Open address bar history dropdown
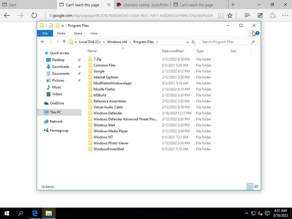Image resolution: width=292 pixels, height=219 pixels. coord(188,42)
